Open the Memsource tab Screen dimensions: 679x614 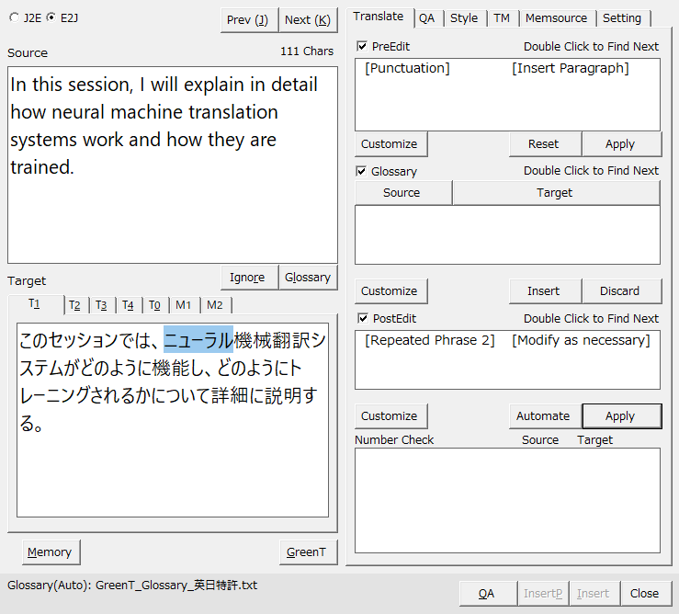[x=557, y=17]
